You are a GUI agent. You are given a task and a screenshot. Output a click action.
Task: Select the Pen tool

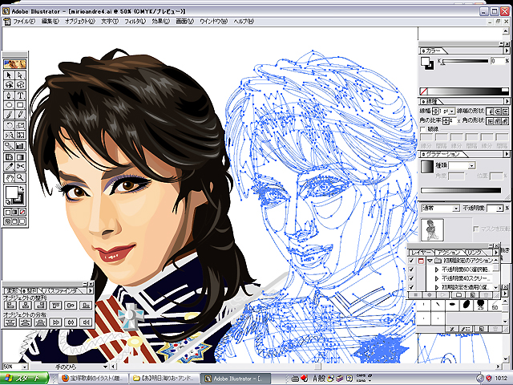[x=9, y=95]
